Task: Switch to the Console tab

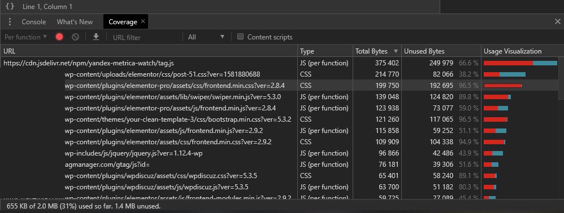Action: (x=34, y=22)
